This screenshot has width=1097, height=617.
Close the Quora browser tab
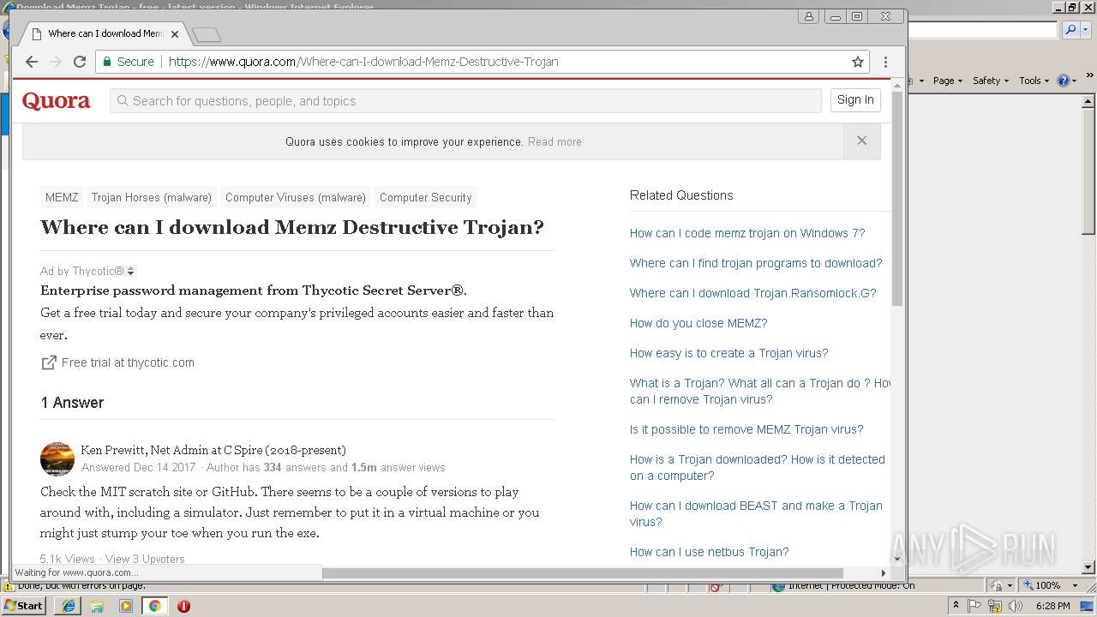point(175,34)
